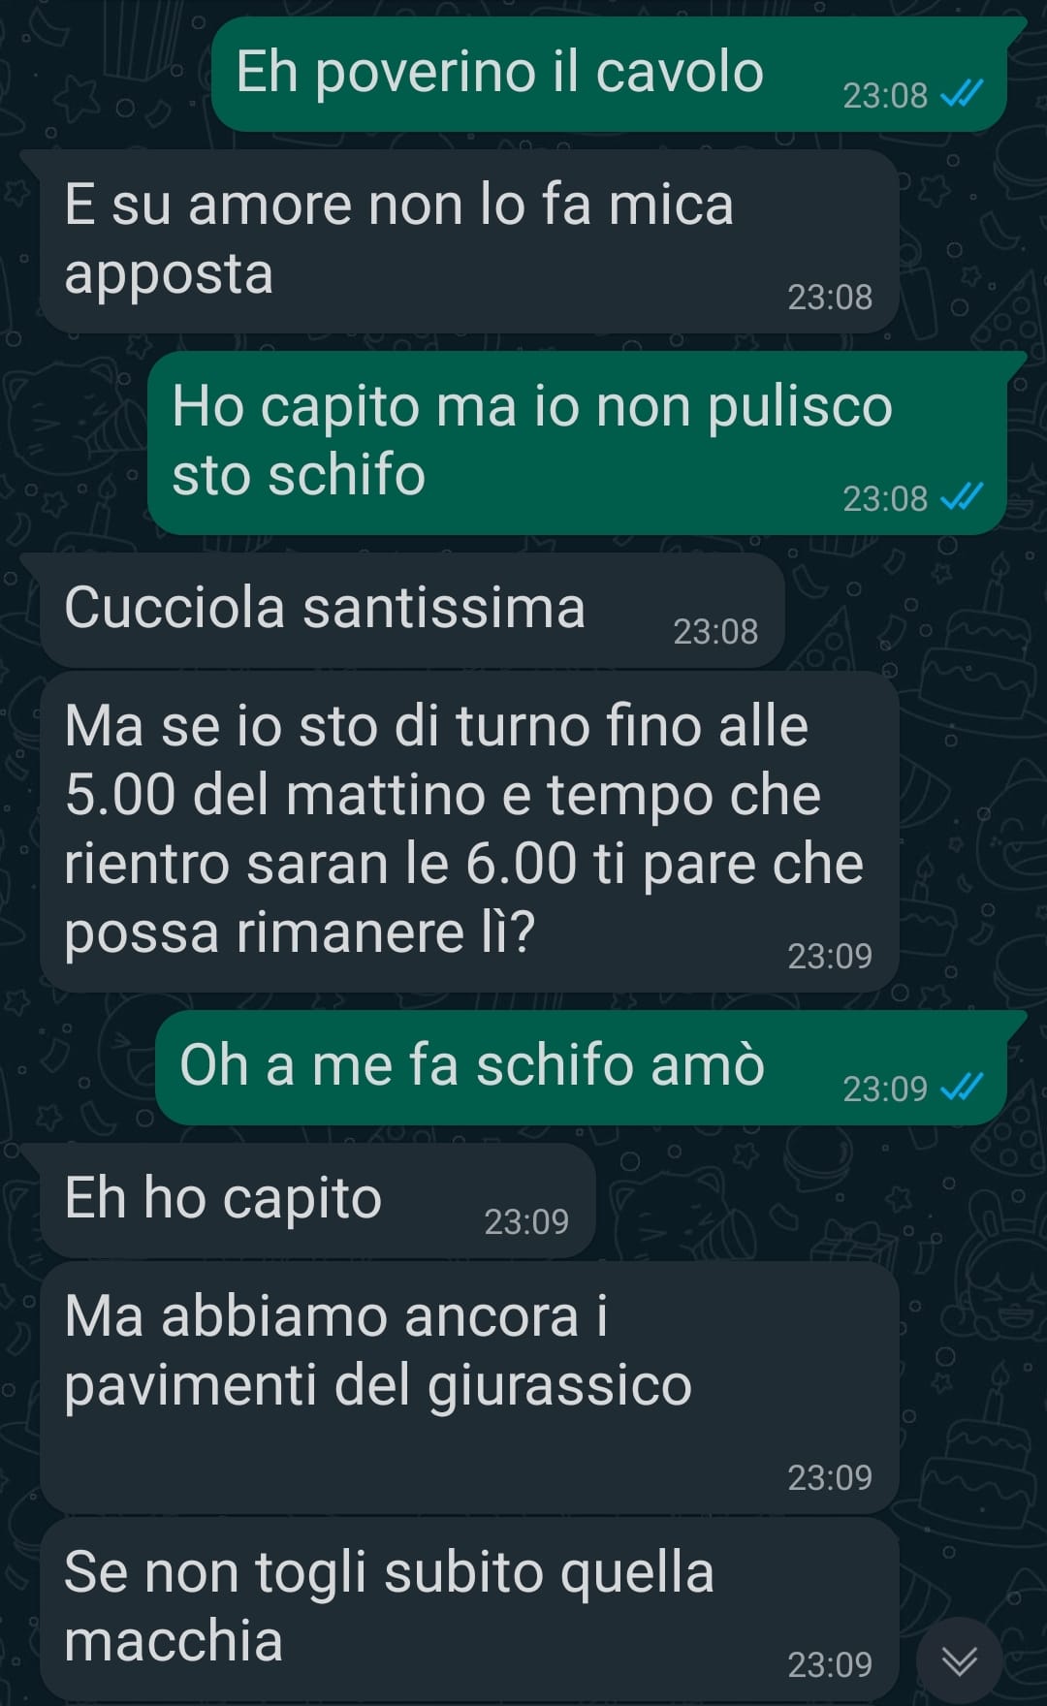Tap 23:08 timestamp of 'Cucciola santissima'
Viewport: 1047px width, 1706px height.
[715, 631]
